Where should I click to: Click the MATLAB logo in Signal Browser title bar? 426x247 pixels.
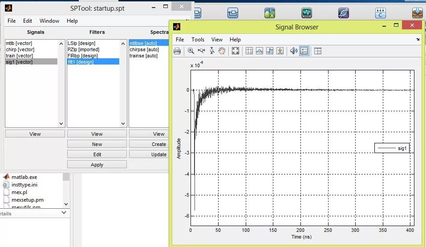point(177,27)
